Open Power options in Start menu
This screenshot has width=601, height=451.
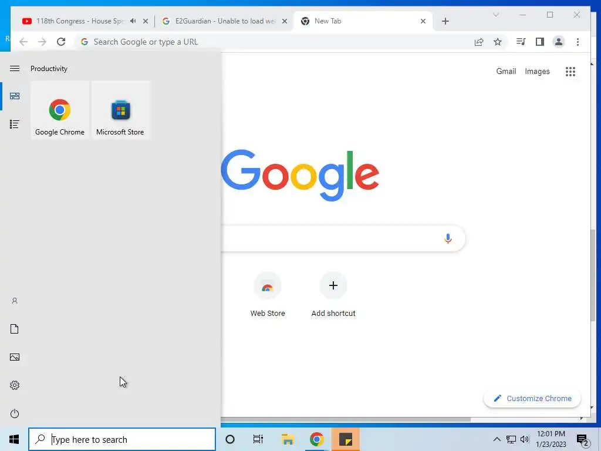(15, 413)
